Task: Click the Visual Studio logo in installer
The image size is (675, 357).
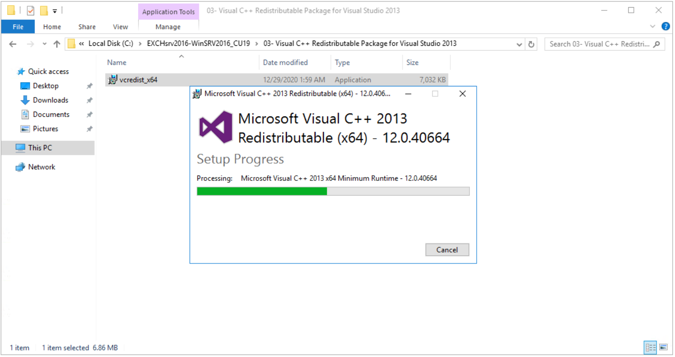Action: coord(216,127)
